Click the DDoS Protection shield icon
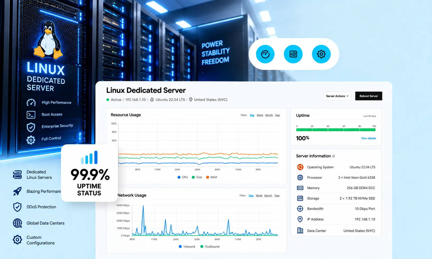Viewport: 432px width, 259px height. 17,207
